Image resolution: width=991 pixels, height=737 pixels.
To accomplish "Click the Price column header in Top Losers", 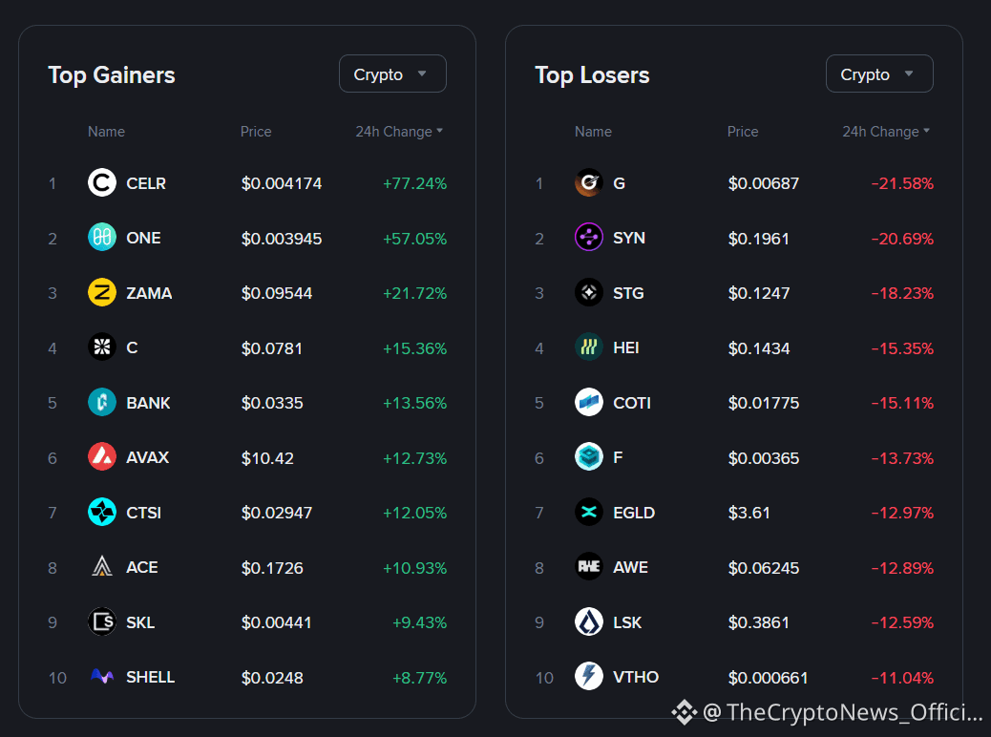I will tap(743, 132).
